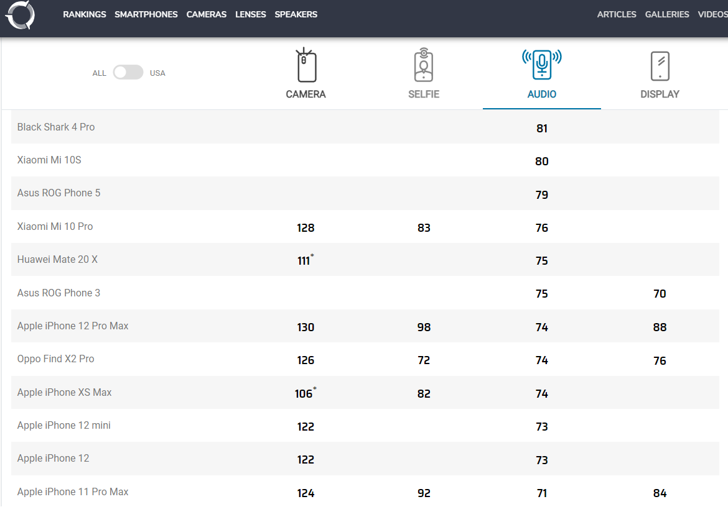
Task: Click Asus ROG Phone 5 audio score 79
Action: click(x=542, y=194)
